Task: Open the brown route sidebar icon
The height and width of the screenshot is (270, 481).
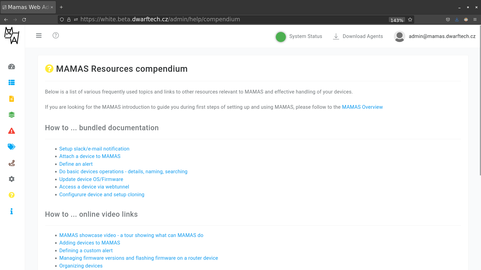Action: pyautogui.click(x=12, y=163)
